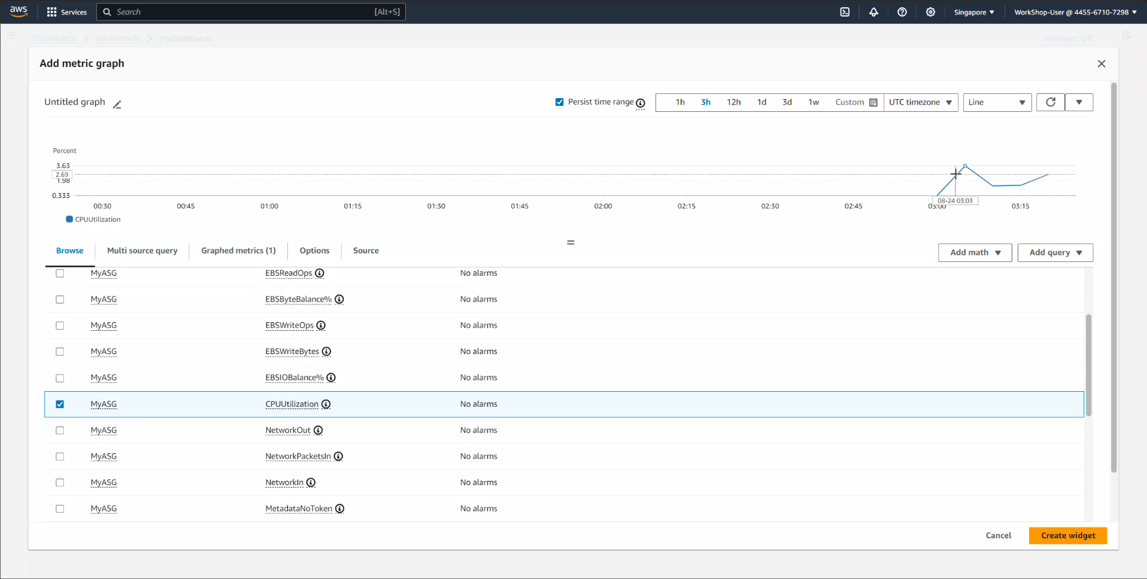The image size is (1147, 579).
Task: Show info for EBSByteBalance% metric
Action: click(339, 299)
